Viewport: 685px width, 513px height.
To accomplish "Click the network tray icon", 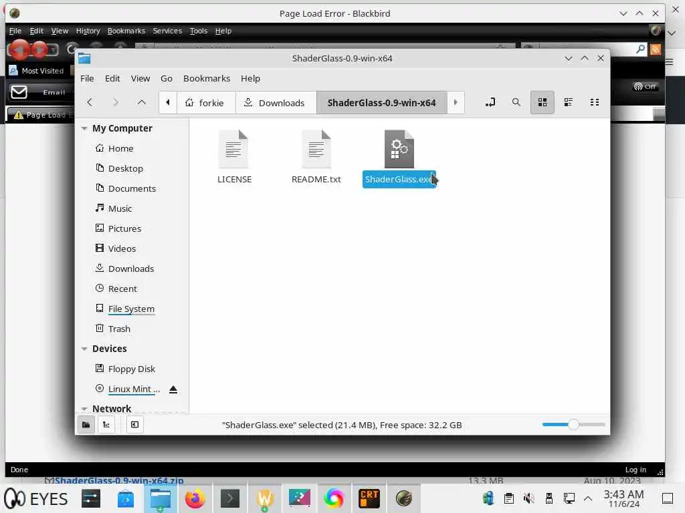I will click(x=569, y=498).
